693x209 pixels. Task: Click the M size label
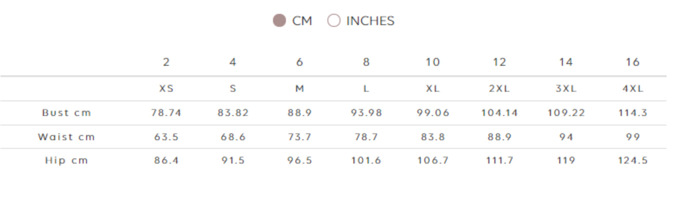299,89
